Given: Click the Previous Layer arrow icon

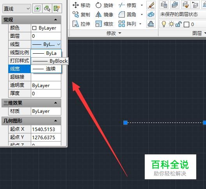Looking at the screenshot, I should [195, 5].
